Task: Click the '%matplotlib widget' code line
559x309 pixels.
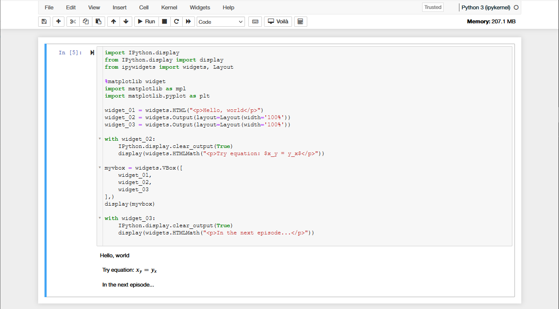Action: click(135, 81)
